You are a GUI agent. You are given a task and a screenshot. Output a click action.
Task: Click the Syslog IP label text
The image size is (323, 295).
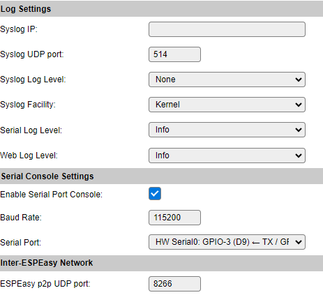pos(19,29)
